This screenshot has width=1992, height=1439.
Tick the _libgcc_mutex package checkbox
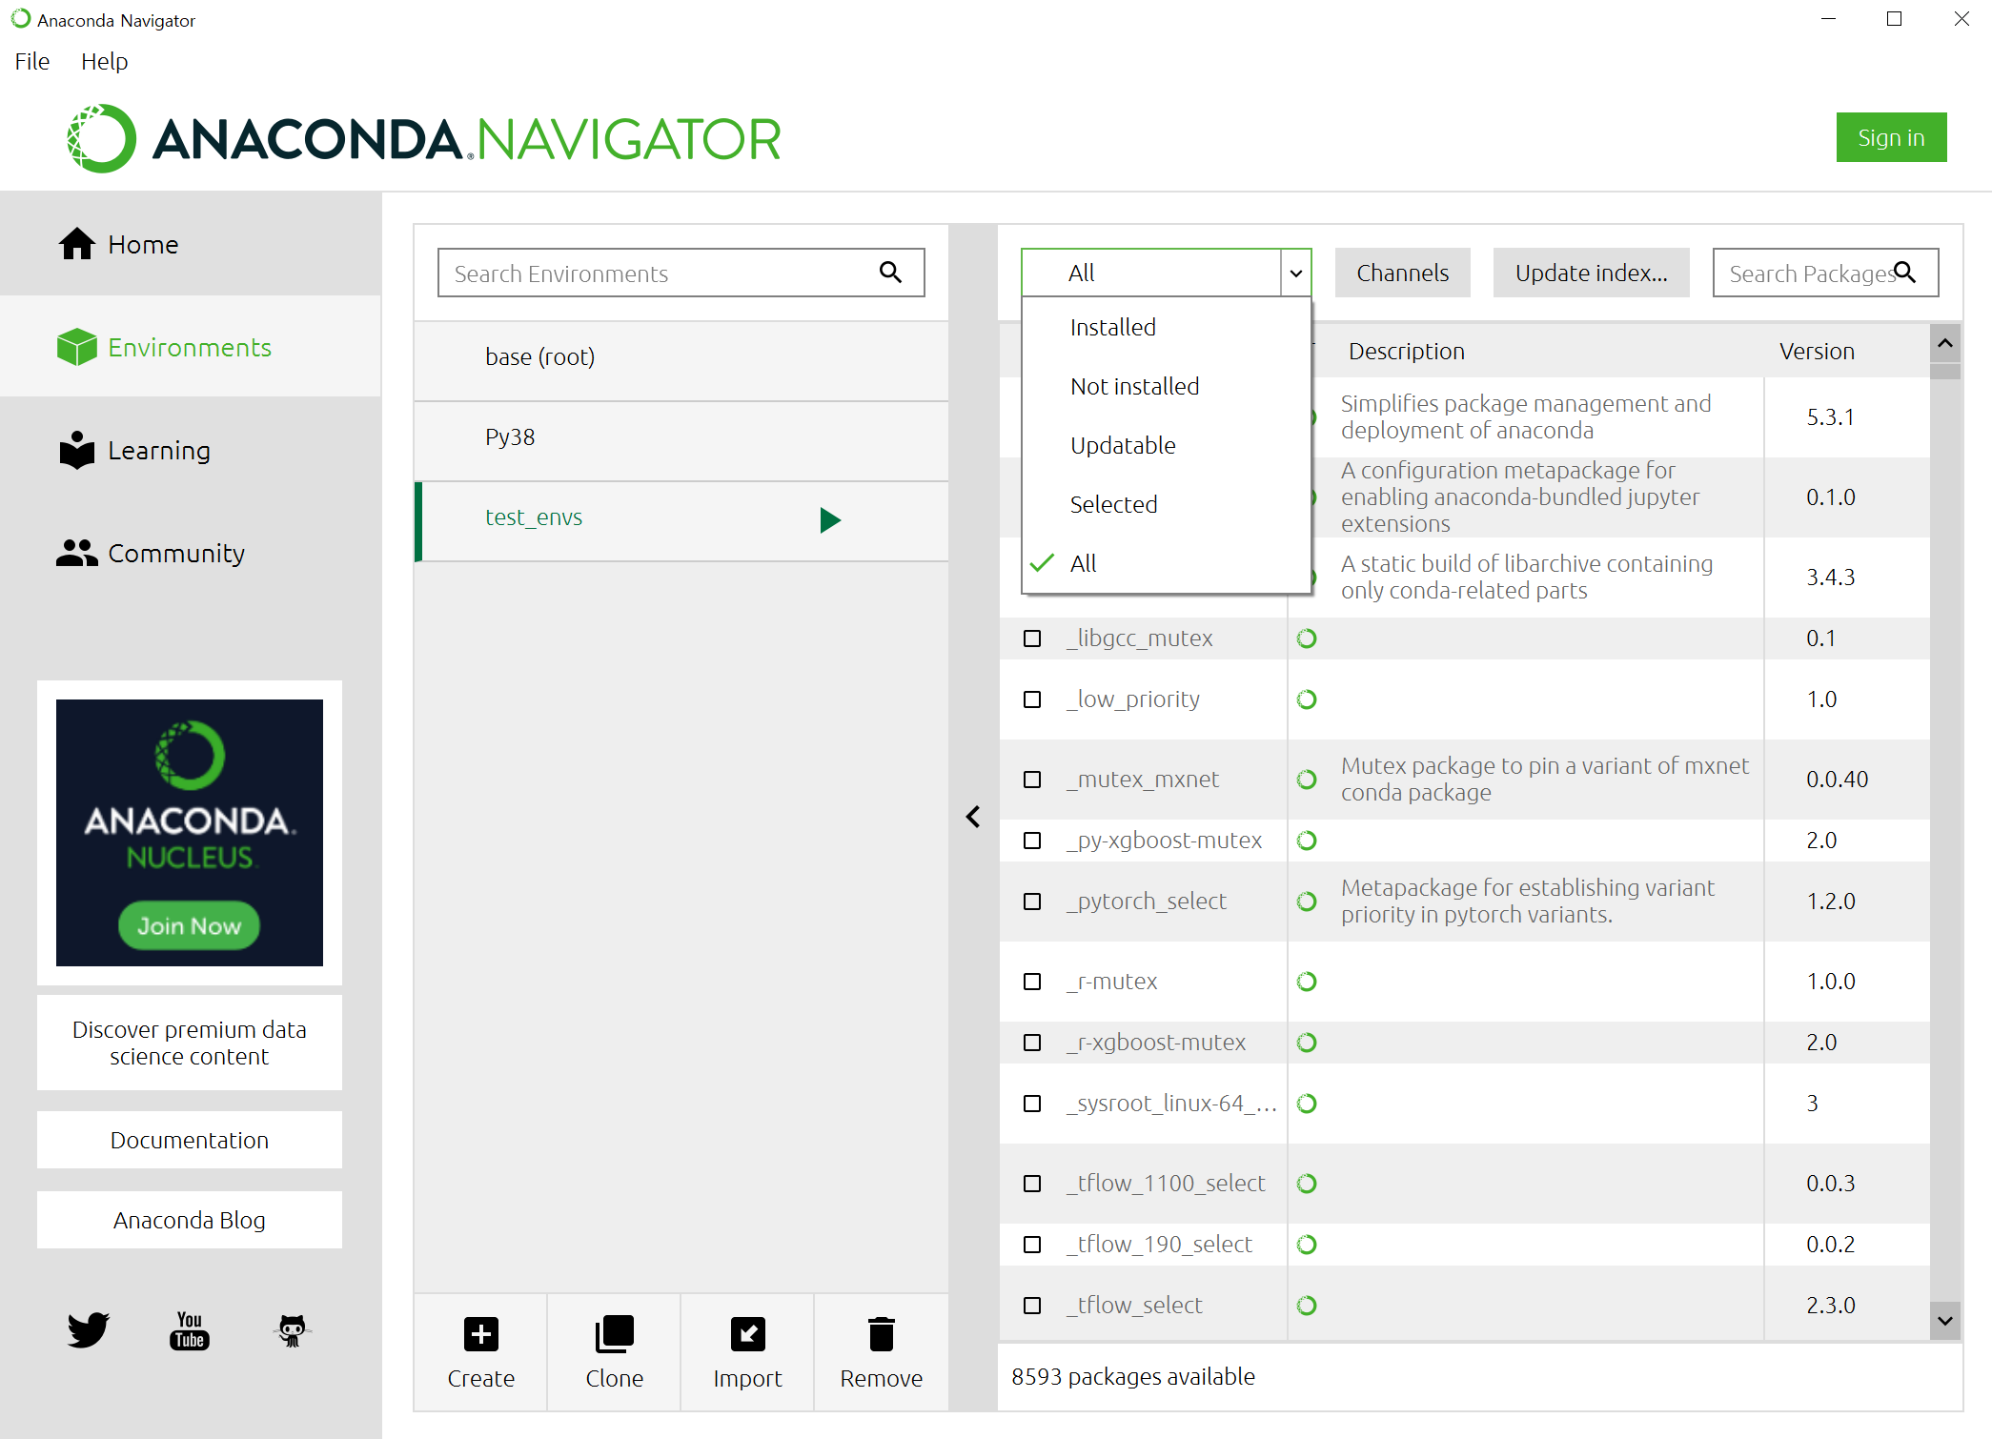(x=1032, y=638)
